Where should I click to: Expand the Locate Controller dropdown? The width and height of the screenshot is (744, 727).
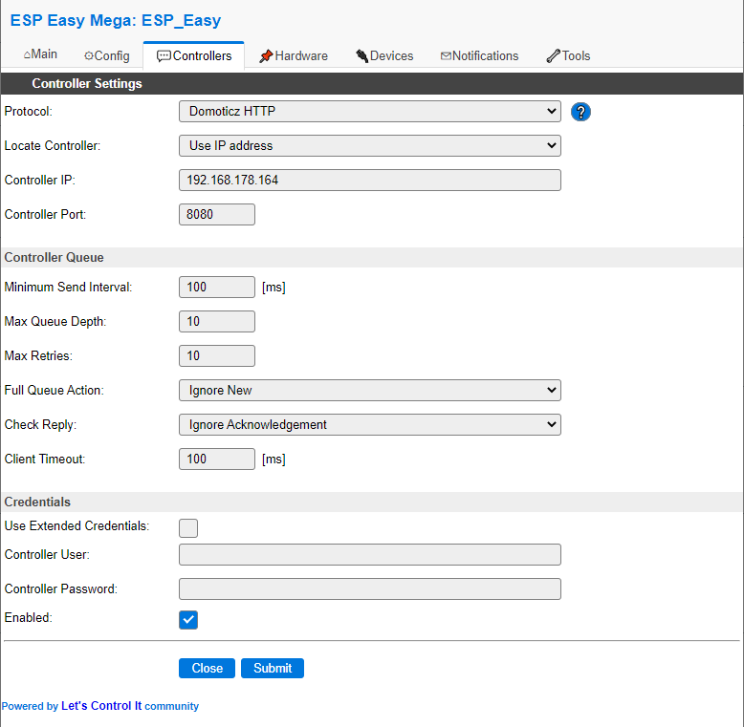(370, 145)
